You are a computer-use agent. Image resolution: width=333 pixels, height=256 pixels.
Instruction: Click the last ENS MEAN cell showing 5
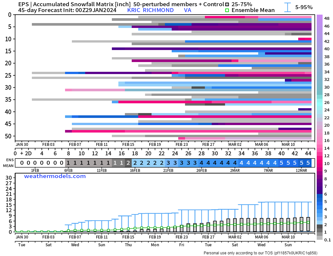[308, 163]
